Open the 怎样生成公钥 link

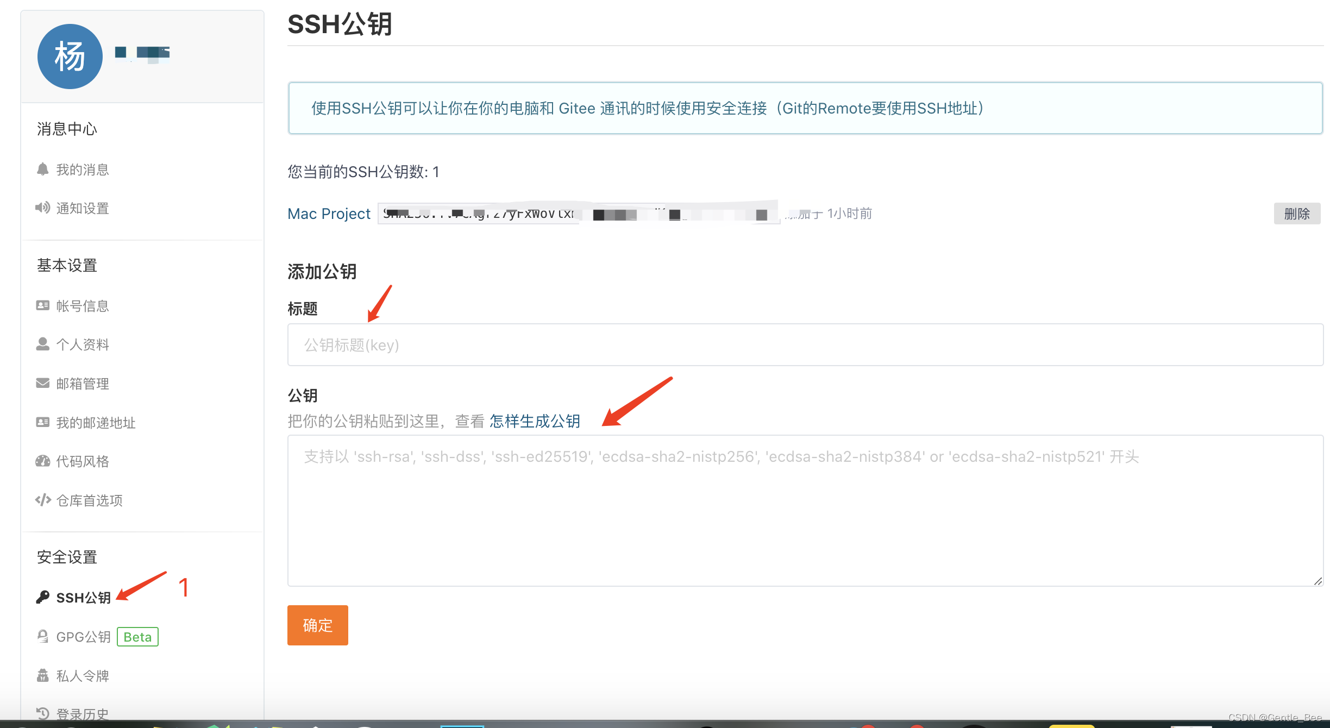(535, 421)
